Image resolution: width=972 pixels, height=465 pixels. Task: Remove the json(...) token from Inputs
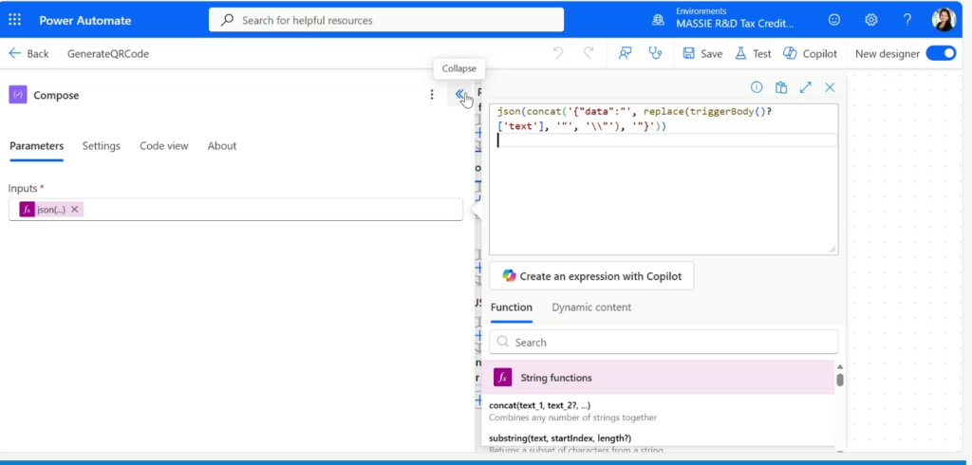tap(75, 210)
